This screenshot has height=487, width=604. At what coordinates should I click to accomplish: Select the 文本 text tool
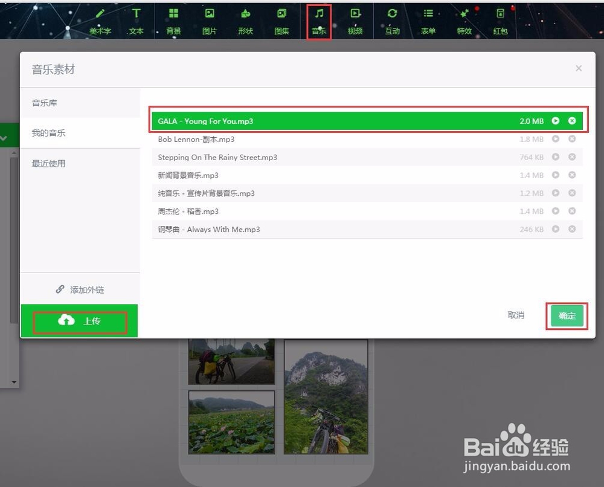(136, 22)
